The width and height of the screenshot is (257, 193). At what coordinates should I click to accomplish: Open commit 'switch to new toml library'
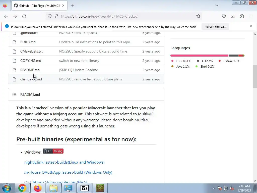(79, 61)
